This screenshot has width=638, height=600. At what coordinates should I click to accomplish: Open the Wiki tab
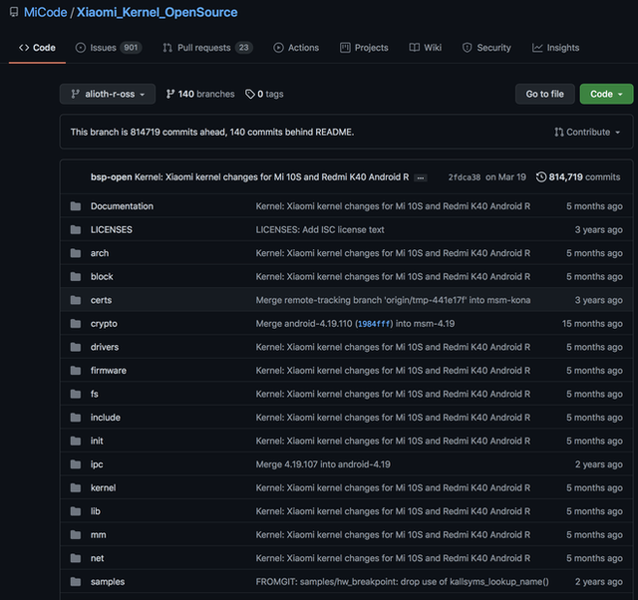click(426, 48)
